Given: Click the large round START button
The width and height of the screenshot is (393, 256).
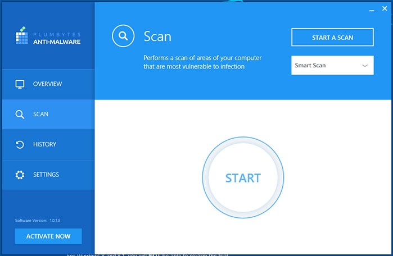Looking at the screenshot, I should click(x=243, y=177).
